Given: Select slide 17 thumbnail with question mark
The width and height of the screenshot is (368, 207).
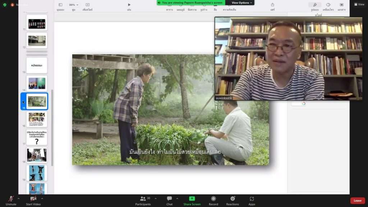Looking at the screenshot, I should (x=37, y=137).
